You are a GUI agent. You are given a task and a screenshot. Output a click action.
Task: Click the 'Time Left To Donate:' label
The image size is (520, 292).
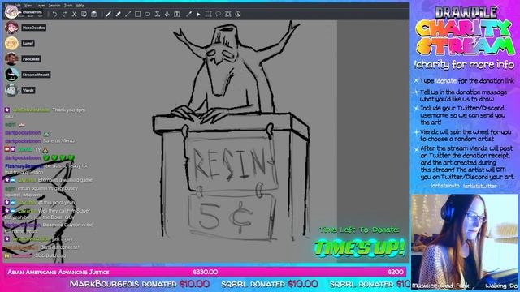pyautogui.click(x=359, y=230)
